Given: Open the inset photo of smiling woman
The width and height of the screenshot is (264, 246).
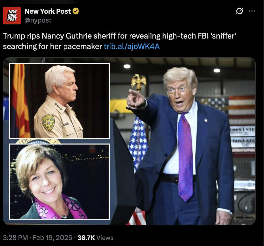Looking at the screenshot, I should (59, 181).
